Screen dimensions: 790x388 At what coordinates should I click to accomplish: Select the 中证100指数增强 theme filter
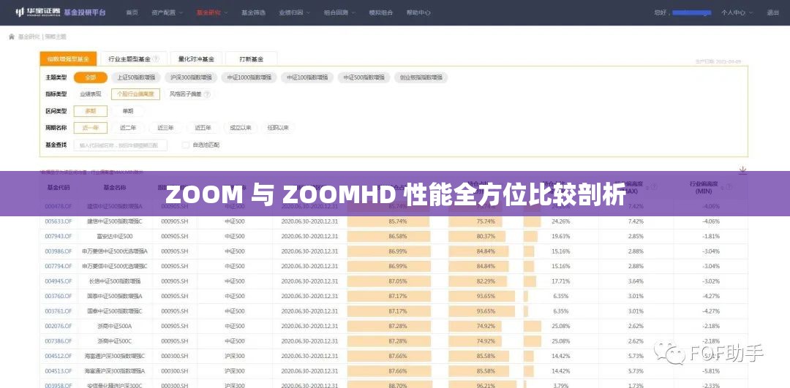coord(307,77)
